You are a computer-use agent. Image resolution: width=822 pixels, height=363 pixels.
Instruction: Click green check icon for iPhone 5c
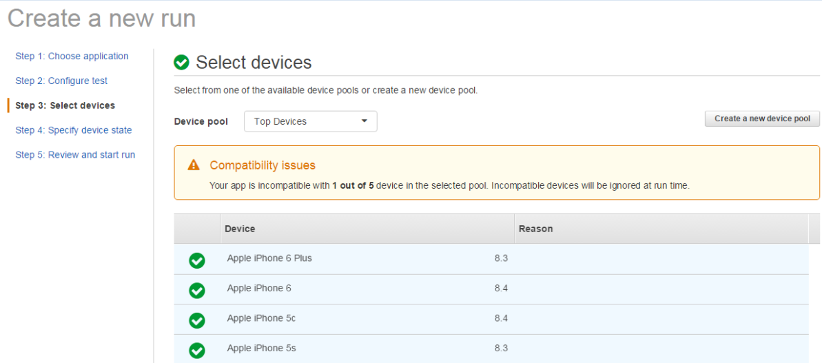(197, 320)
